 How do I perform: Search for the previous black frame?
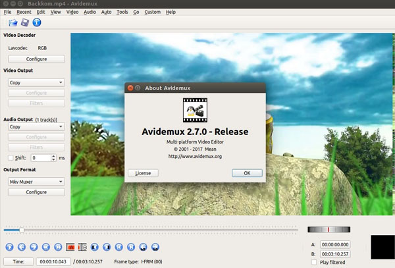(94, 247)
